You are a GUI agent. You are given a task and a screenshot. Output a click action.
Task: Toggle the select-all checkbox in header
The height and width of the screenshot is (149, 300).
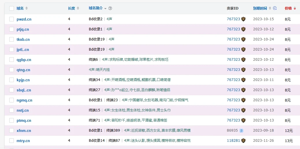click(12, 8)
